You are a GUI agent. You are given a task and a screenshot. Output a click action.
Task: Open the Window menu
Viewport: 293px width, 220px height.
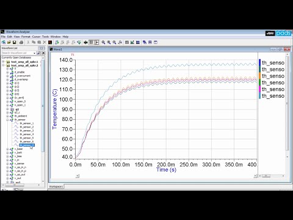click(x=56, y=37)
